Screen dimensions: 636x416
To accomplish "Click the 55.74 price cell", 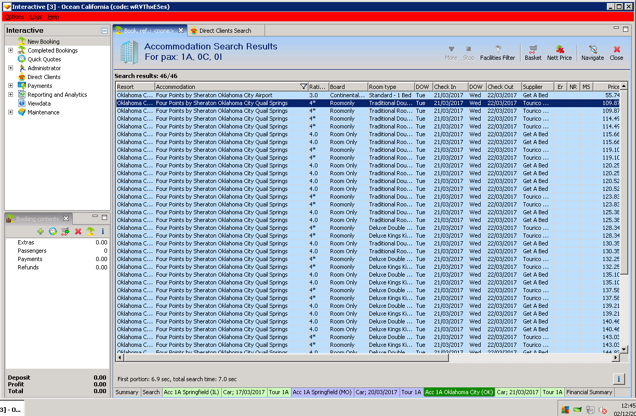I will tap(607, 95).
